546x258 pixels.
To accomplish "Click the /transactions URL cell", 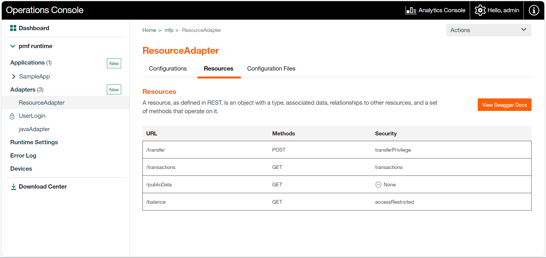I will (x=161, y=167).
